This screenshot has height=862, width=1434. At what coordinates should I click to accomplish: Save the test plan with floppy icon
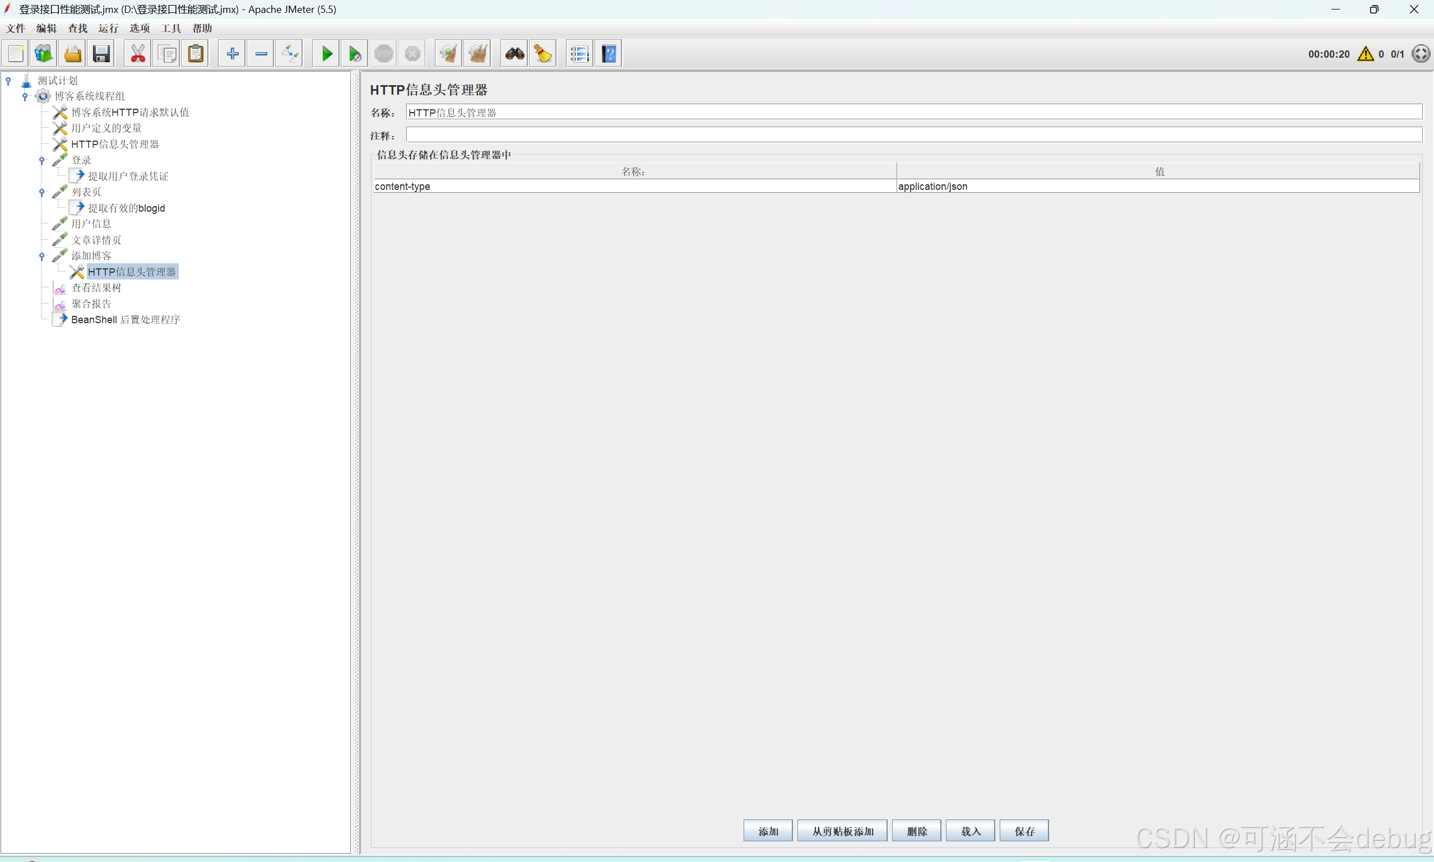pos(101,53)
